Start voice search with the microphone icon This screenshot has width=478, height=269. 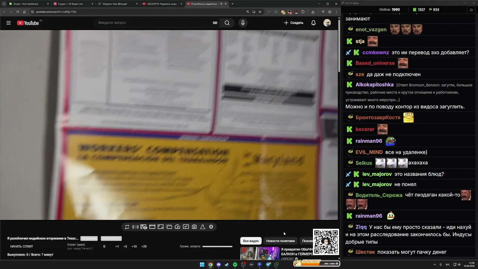pyautogui.click(x=243, y=23)
